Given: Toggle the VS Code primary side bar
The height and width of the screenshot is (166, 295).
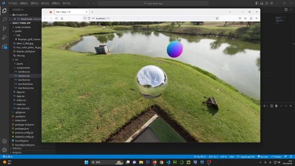Looking at the screenshot, I should coord(257,3).
